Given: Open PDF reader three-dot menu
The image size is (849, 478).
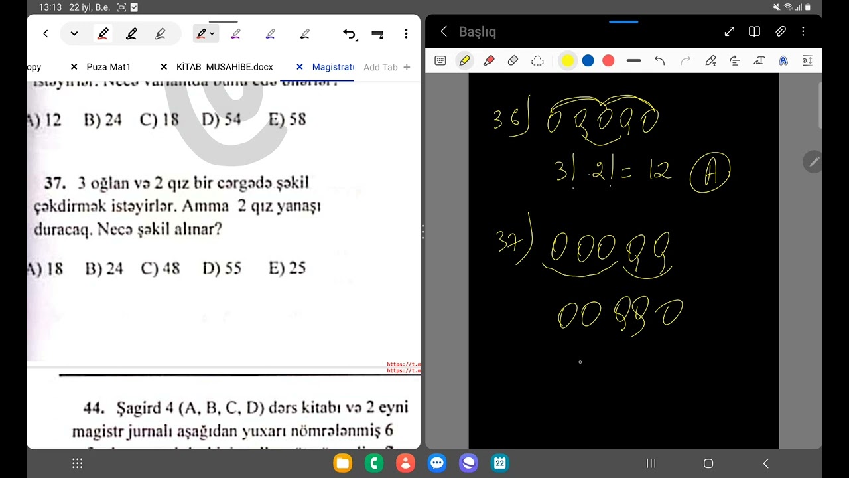Looking at the screenshot, I should (406, 33).
